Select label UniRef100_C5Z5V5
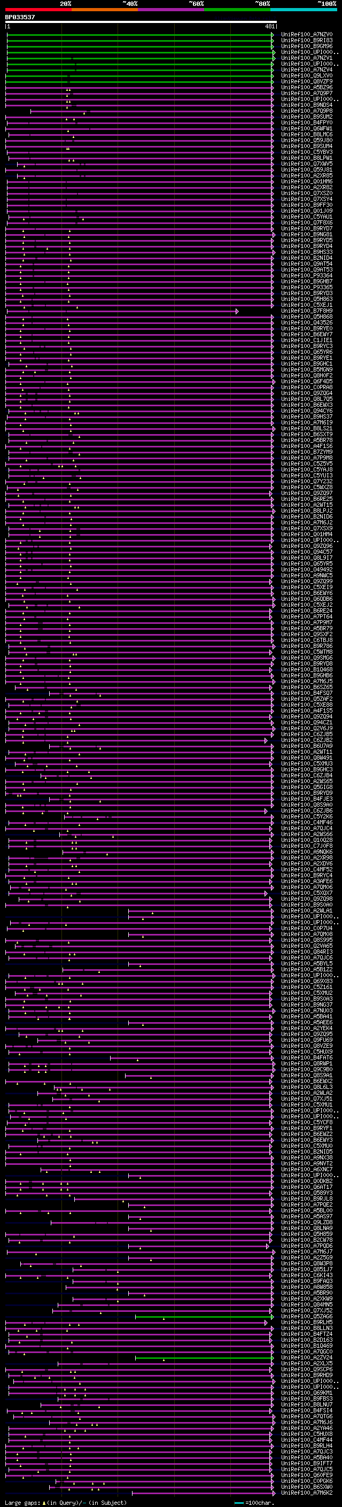 pyautogui.click(x=306, y=463)
